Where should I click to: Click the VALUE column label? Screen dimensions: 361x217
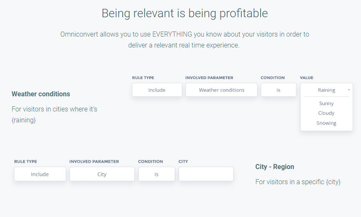point(306,78)
